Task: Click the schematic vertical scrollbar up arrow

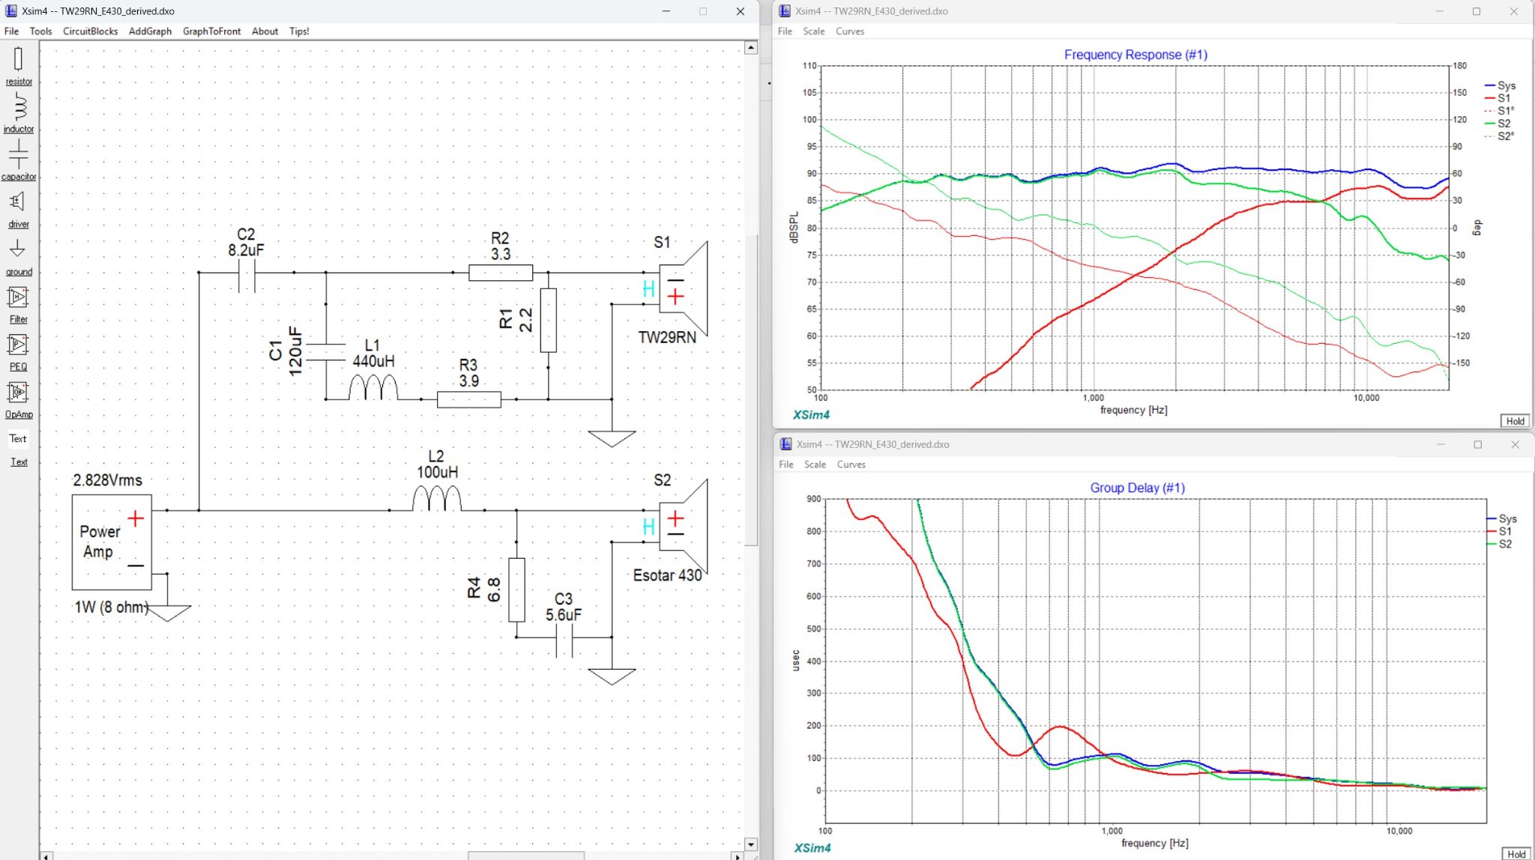Action: (x=751, y=47)
